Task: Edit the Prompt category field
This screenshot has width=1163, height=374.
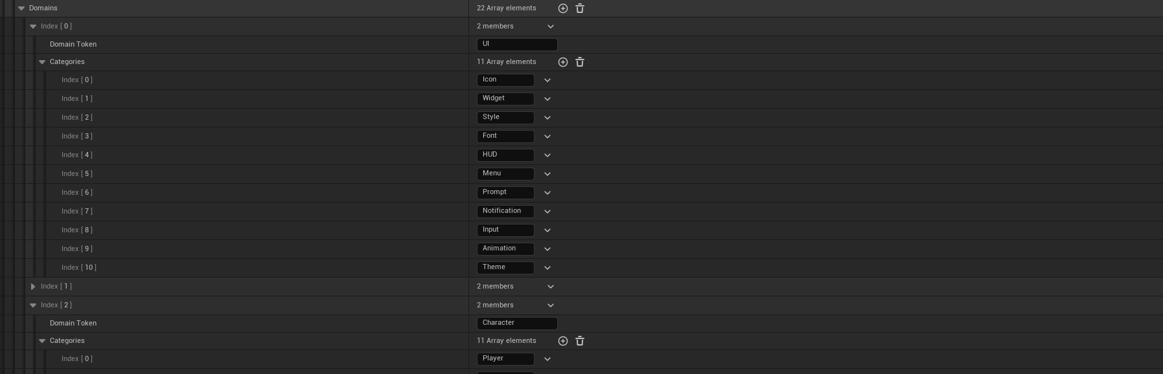Action: click(505, 193)
